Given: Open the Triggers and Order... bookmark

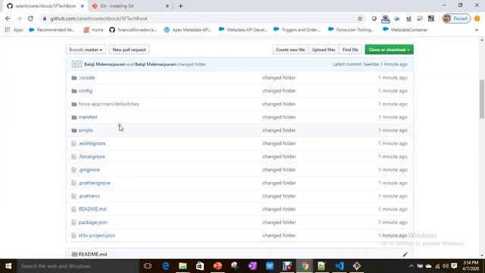Looking at the screenshot, I should coord(297,30).
